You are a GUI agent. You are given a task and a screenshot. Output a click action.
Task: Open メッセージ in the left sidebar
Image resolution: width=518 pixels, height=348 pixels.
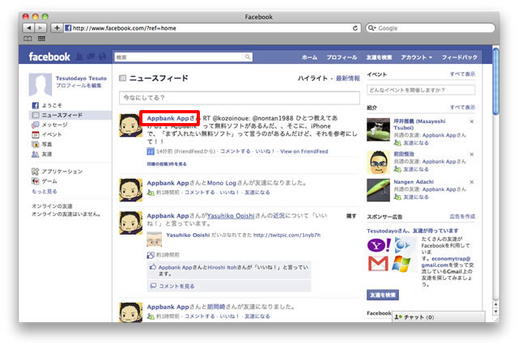click(49, 125)
